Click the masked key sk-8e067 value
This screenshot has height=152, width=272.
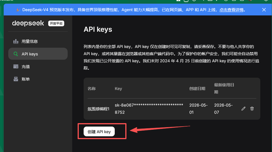click(x=149, y=109)
